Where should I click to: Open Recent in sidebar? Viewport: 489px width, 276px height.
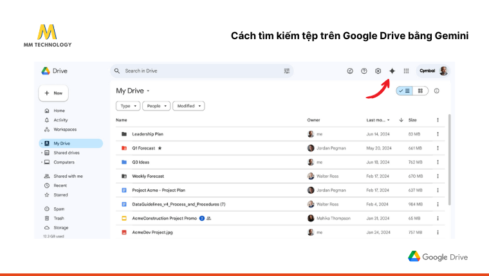pos(60,185)
